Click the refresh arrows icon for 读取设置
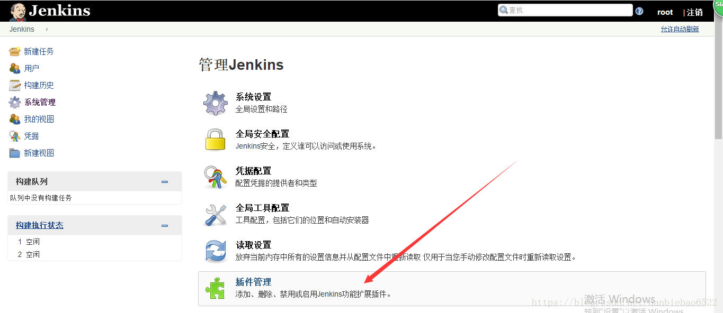Screen dimensions: 723x313 click(x=216, y=251)
